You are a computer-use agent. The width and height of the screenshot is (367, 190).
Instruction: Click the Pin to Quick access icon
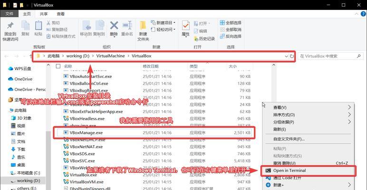click(10, 26)
